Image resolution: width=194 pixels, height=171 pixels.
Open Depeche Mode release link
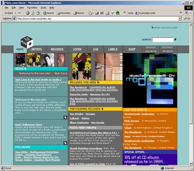click(79, 94)
